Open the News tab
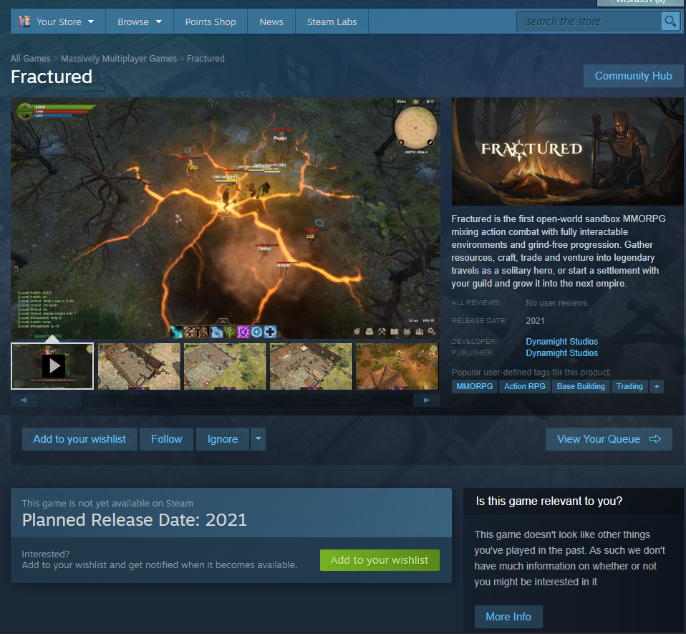Screen dimensions: 686x634 [x=271, y=21]
